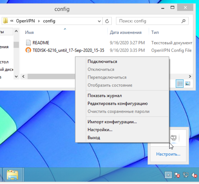
Task: Click the Action Center flag icon
Action: click(x=177, y=175)
